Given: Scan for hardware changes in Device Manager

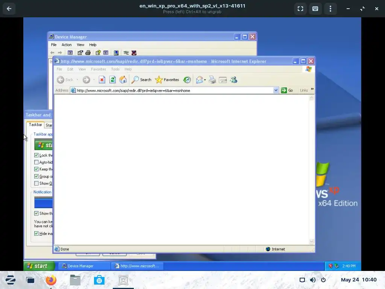Looking at the screenshot, I should point(116,53).
